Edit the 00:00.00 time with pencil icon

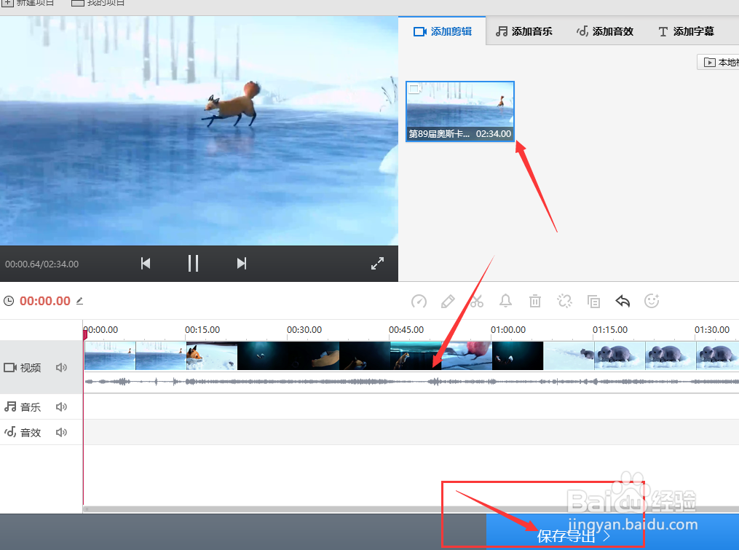click(x=79, y=301)
